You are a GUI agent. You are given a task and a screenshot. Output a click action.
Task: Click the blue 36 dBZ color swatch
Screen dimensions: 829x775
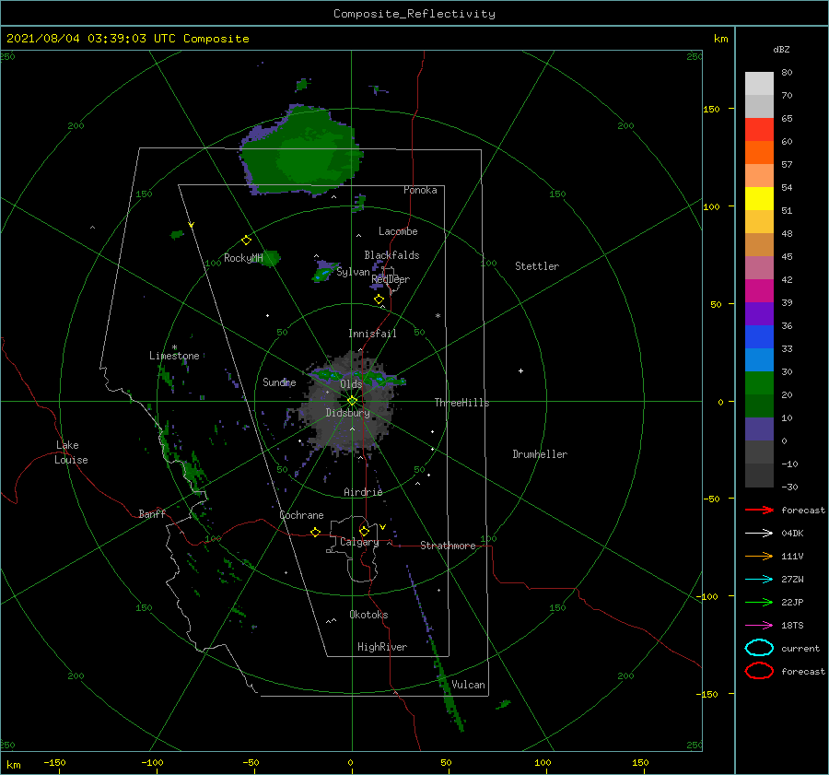tap(759, 337)
